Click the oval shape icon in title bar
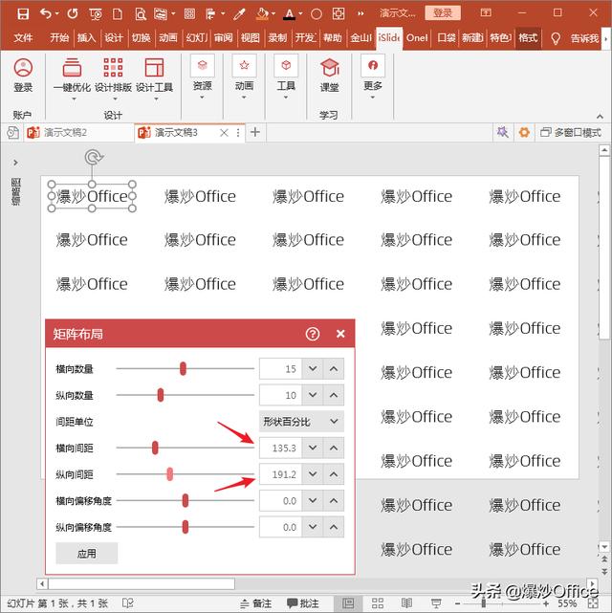The image size is (612, 613). click(317, 14)
